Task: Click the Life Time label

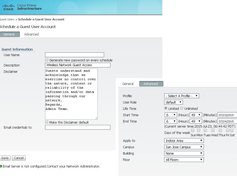Action: pyautogui.click(x=129, y=109)
